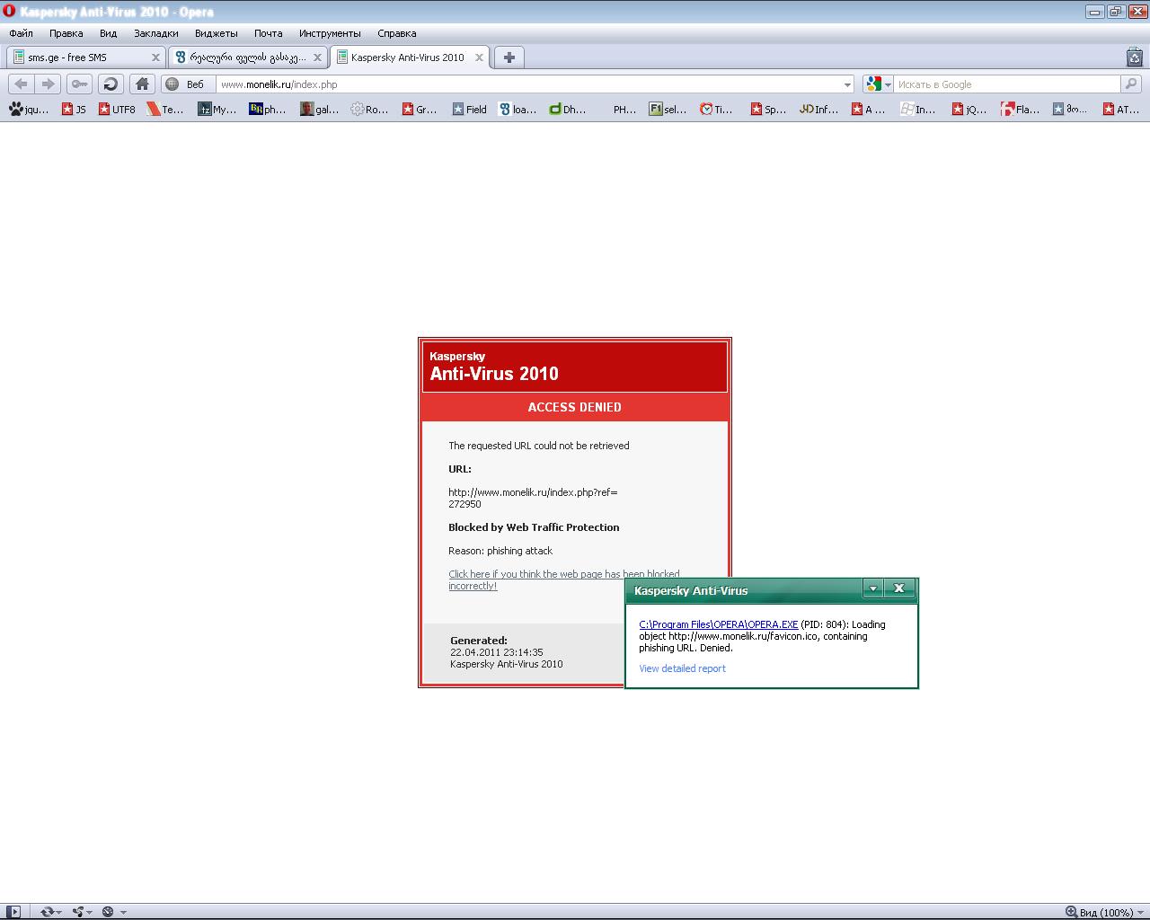This screenshot has height=920, width=1150.
Task: Open the Gr... bookmark
Action: (420, 109)
